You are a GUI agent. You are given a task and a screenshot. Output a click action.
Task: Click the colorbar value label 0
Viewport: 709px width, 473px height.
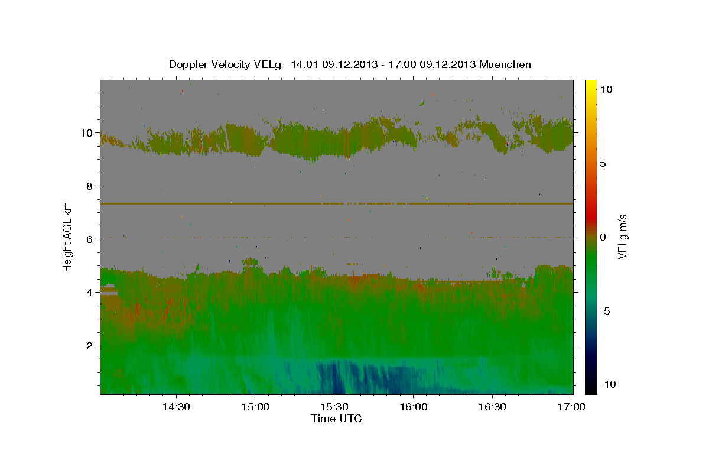tap(603, 237)
